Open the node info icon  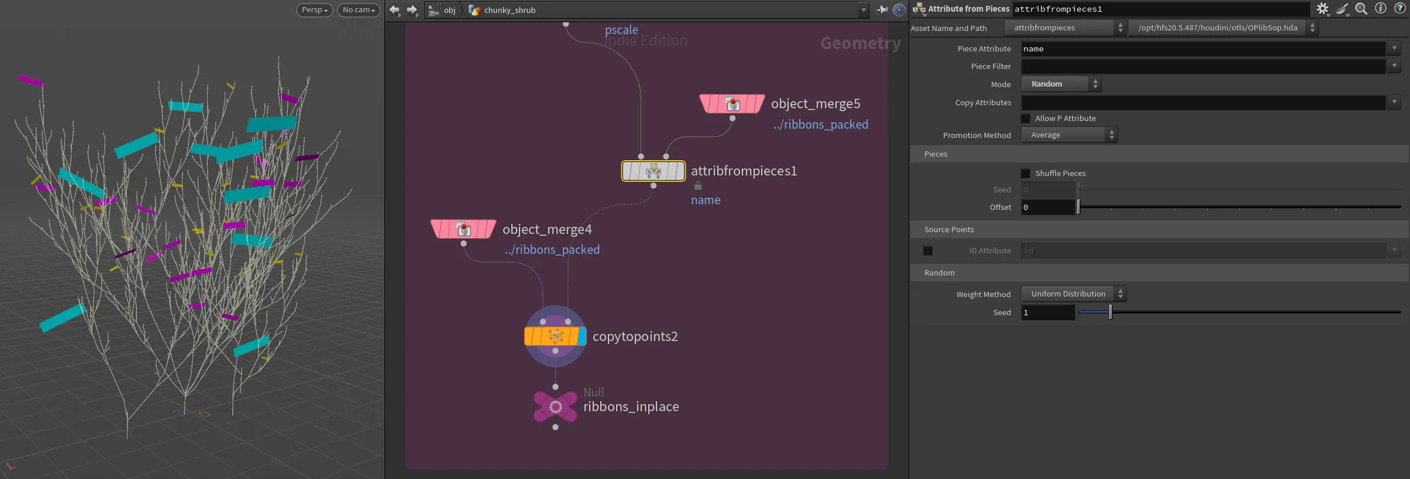pyautogui.click(x=1381, y=9)
